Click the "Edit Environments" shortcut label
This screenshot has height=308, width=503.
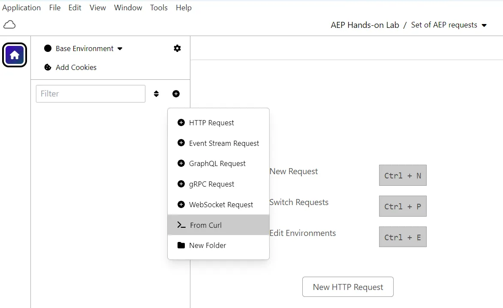(302, 233)
